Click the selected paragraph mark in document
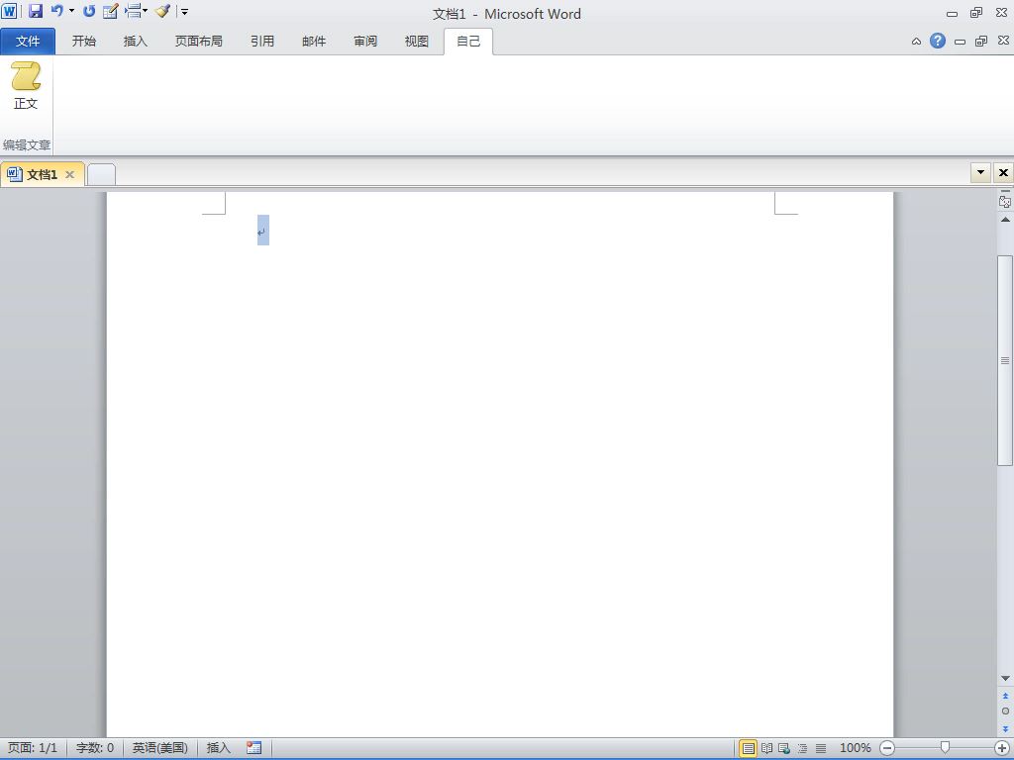Image resolution: width=1014 pixels, height=760 pixels. pyautogui.click(x=262, y=231)
